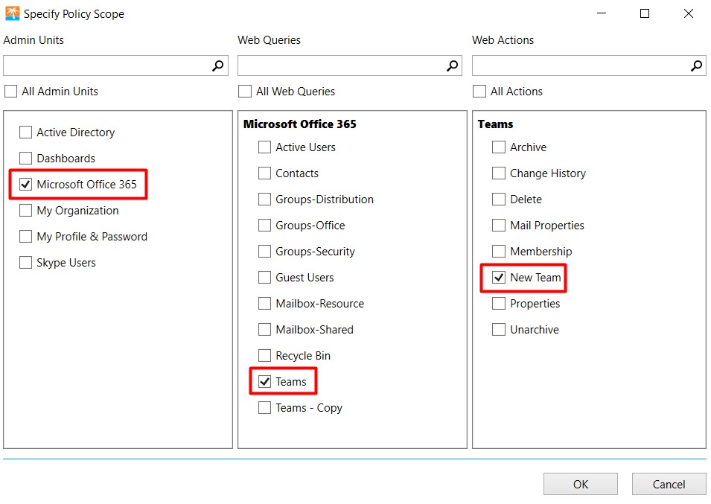Focus the Admin Units search field
This screenshot has width=711, height=504.
(115, 66)
